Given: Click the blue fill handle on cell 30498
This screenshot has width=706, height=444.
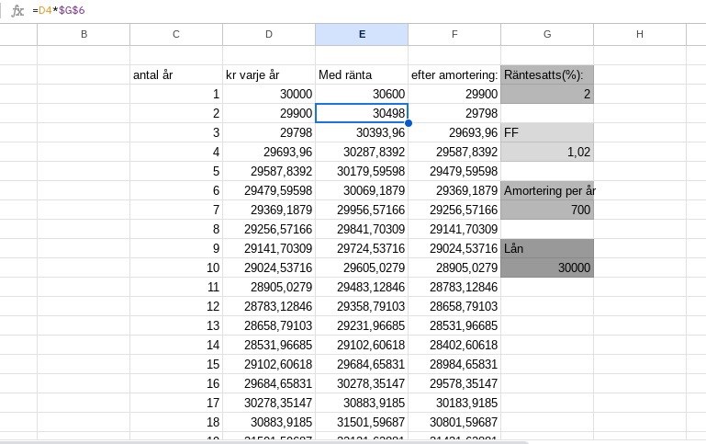Looking at the screenshot, I should click(408, 122).
